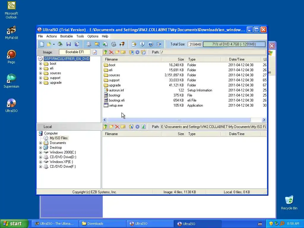Click the Exit door icon in toolbar

pos(159,44)
